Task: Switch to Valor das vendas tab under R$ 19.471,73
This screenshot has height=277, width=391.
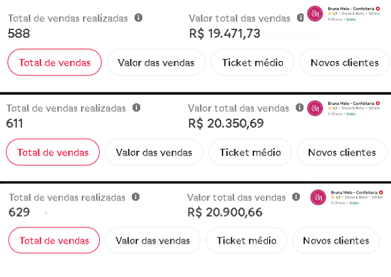Action: click(x=156, y=62)
